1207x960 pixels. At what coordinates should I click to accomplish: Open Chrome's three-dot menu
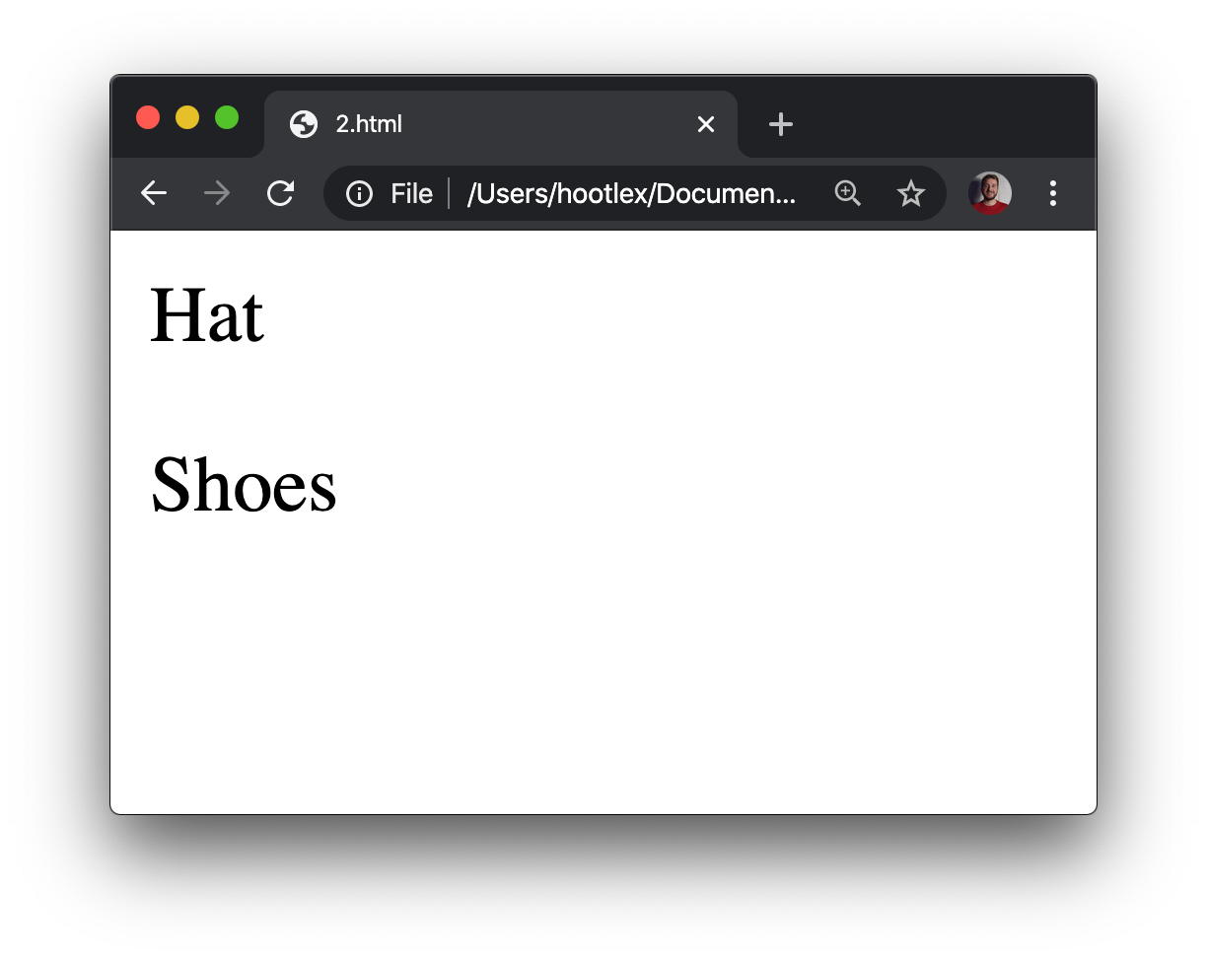pos(1053,193)
